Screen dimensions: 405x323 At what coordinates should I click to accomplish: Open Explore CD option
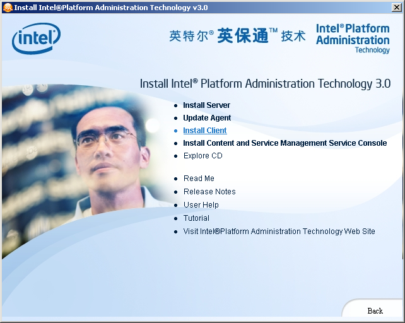(x=202, y=156)
